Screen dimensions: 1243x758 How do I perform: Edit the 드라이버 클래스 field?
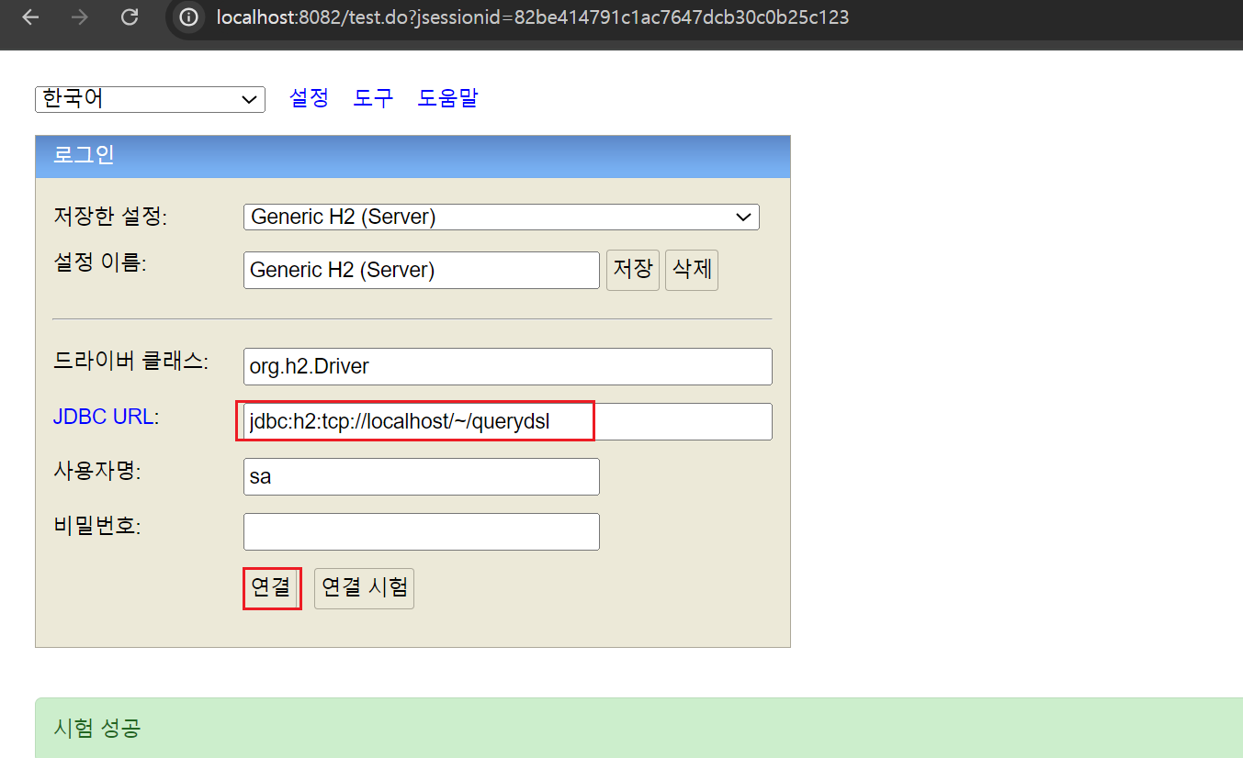point(507,366)
